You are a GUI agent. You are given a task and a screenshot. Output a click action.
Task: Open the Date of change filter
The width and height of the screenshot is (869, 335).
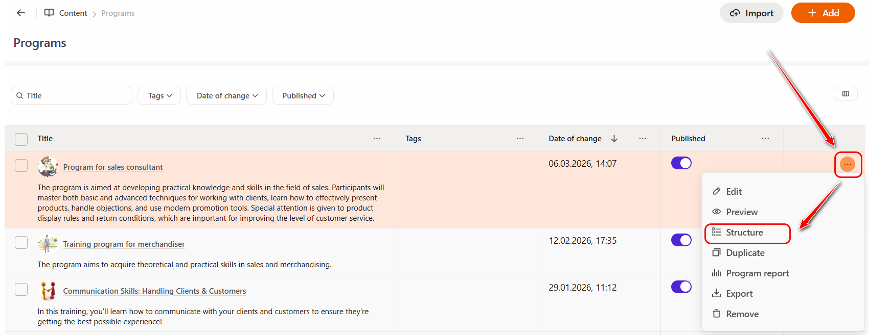[226, 96]
